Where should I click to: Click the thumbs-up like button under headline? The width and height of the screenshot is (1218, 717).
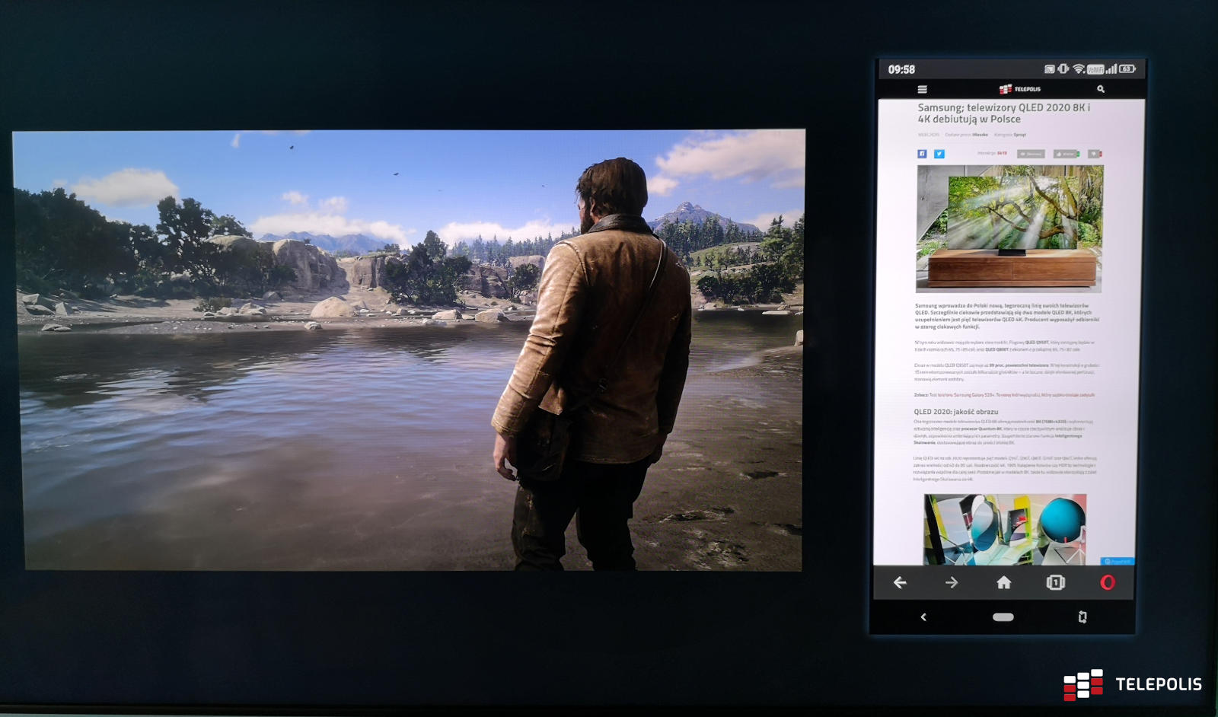(x=1066, y=154)
